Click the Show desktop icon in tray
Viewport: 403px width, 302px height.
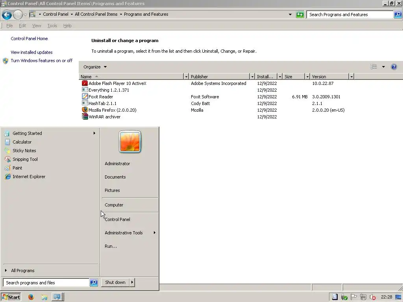pyautogui.click(x=399, y=297)
